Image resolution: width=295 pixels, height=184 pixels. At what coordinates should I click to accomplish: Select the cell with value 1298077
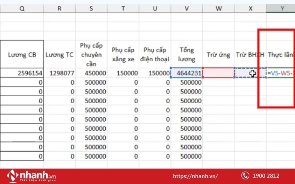pos(59,73)
